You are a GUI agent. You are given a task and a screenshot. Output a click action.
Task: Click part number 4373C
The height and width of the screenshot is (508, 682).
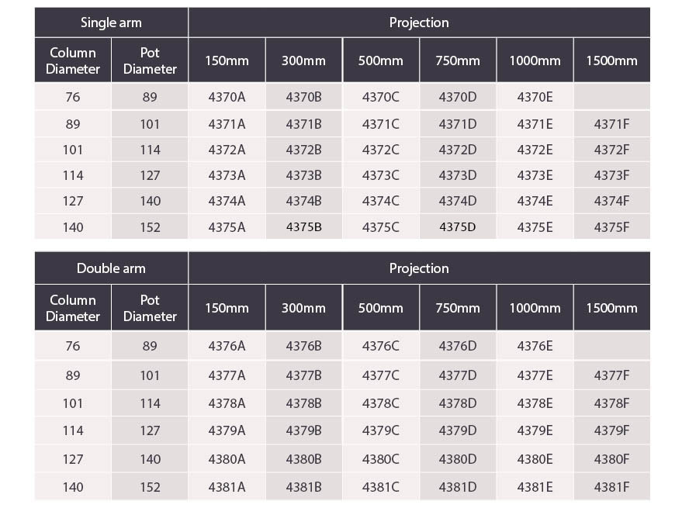[381, 175]
